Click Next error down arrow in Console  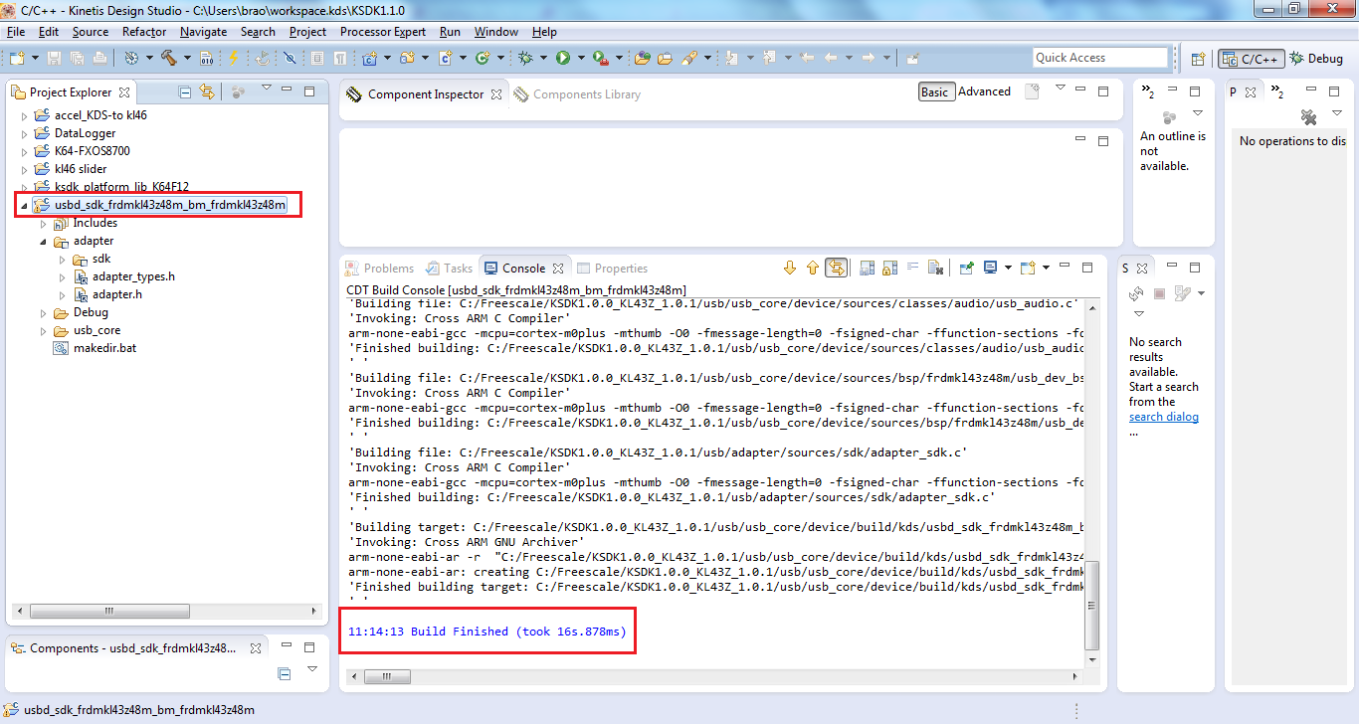790,268
